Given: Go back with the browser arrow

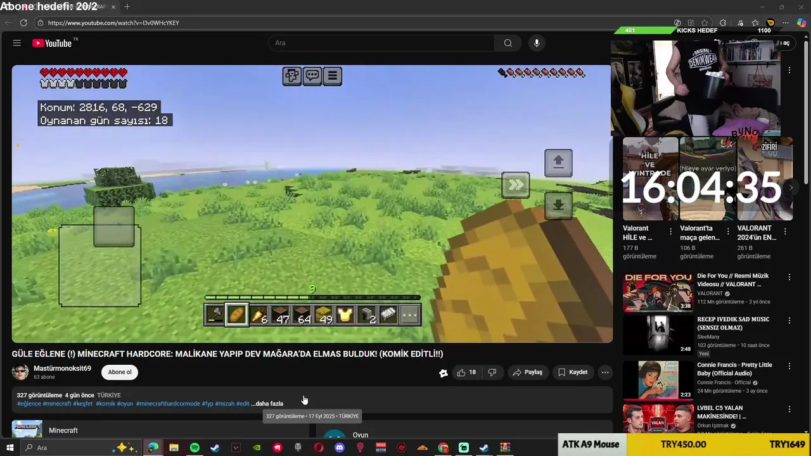Looking at the screenshot, I should pyautogui.click(x=8, y=23).
